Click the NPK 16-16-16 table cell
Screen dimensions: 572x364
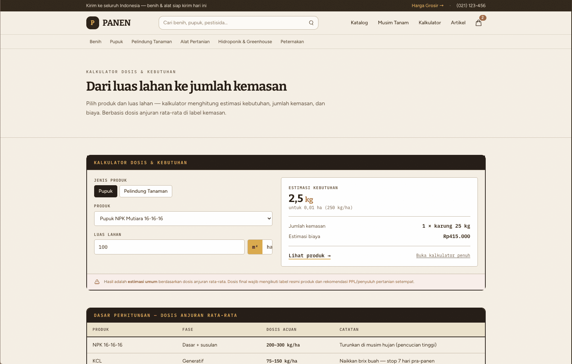click(107, 345)
